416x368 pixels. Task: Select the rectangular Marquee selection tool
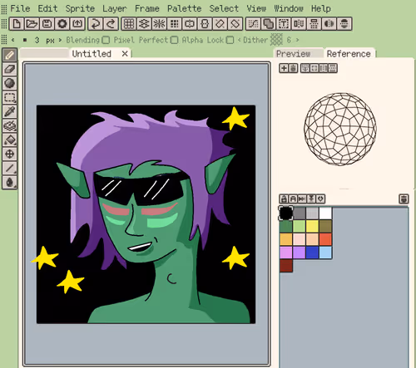tap(10, 97)
